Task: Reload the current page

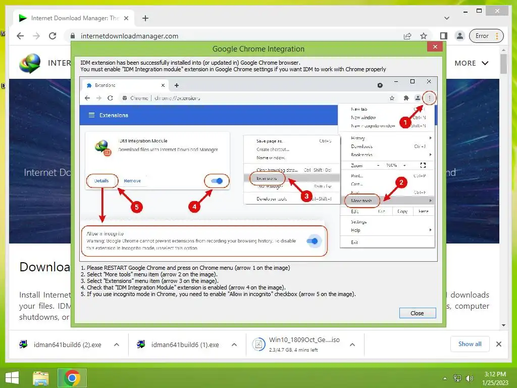Action: (53, 36)
